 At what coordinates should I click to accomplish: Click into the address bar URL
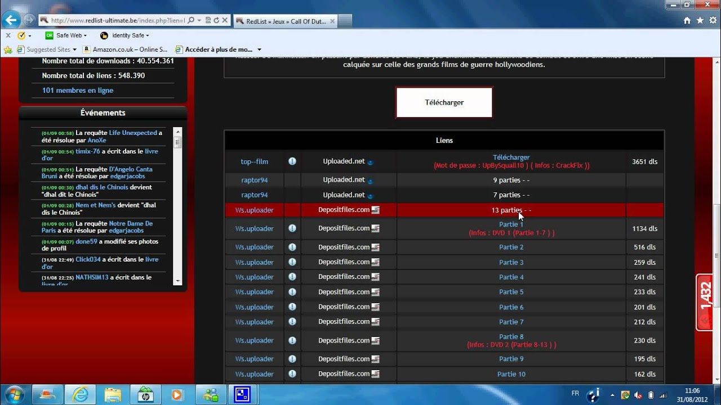(x=117, y=20)
